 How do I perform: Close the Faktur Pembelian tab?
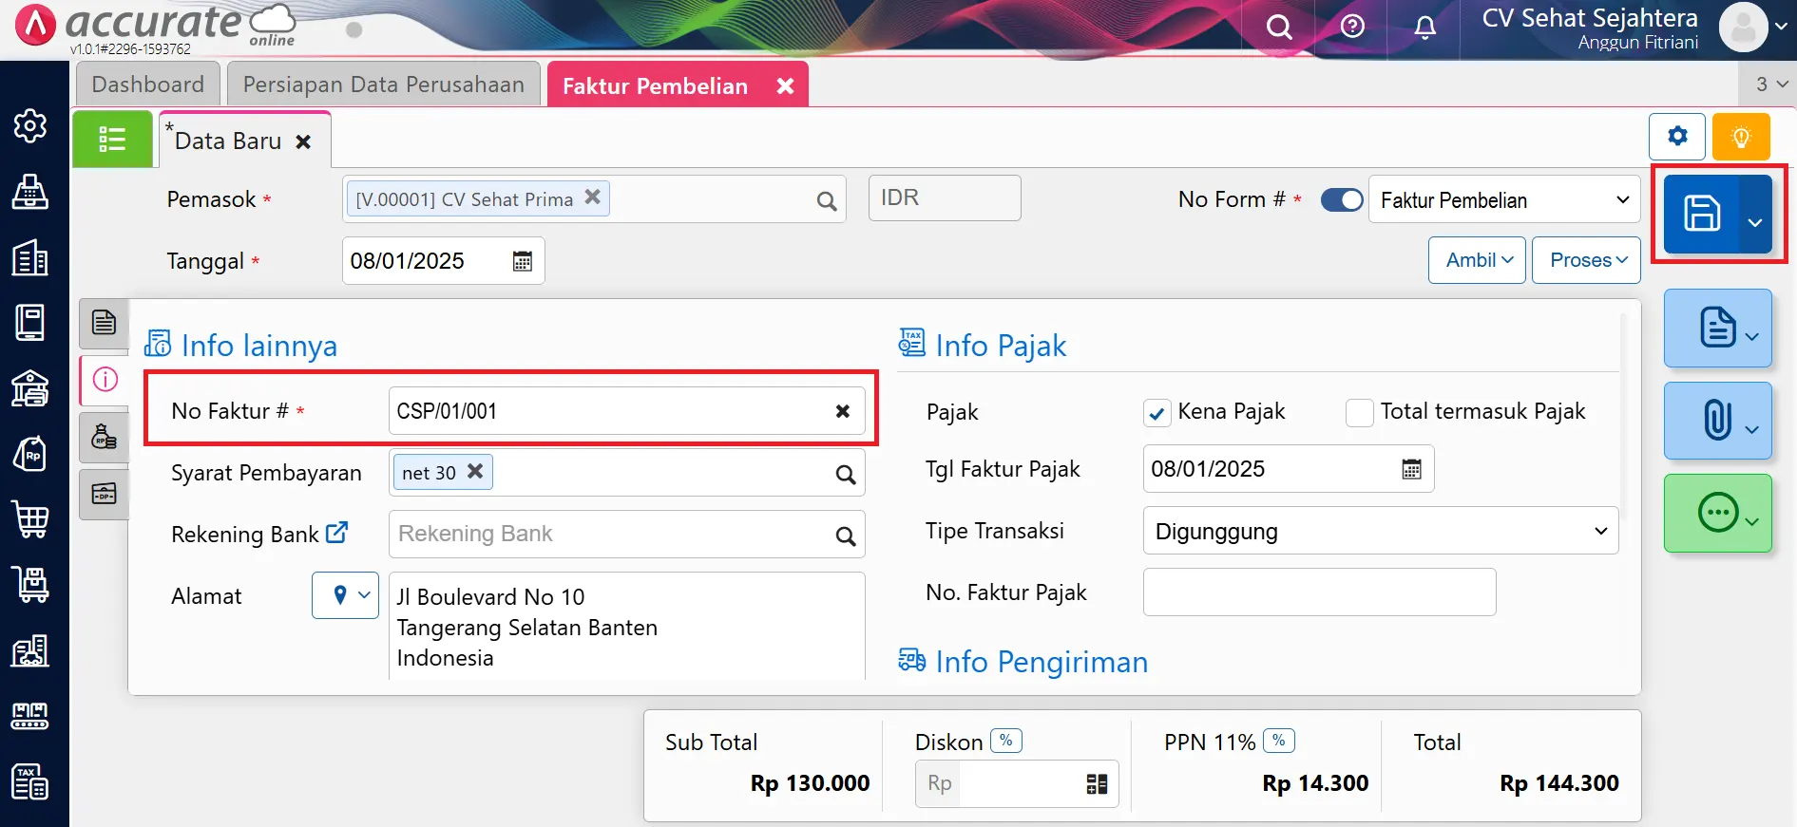click(x=785, y=86)
